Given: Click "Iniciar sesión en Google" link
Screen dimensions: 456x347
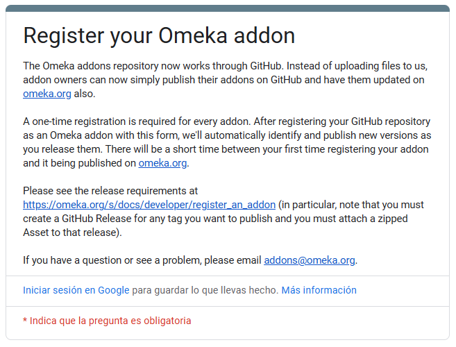Looking at the screenshot, I should (76, 290).
